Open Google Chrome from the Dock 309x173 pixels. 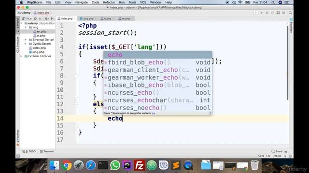pyautogui.click(x=67, y=165)
